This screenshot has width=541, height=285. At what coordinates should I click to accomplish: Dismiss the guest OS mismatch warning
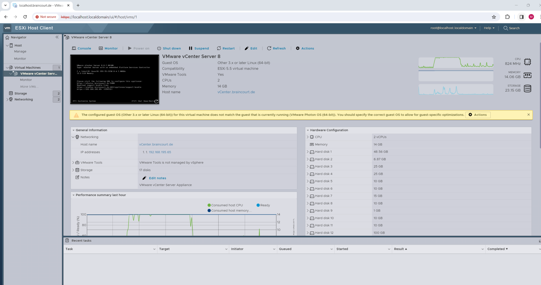[x=528, y=115]
